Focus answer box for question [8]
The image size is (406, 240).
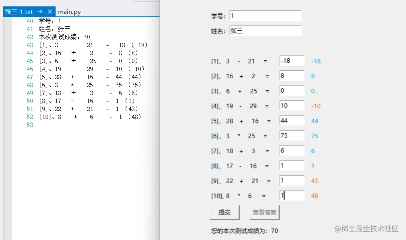tap(292, 166)
